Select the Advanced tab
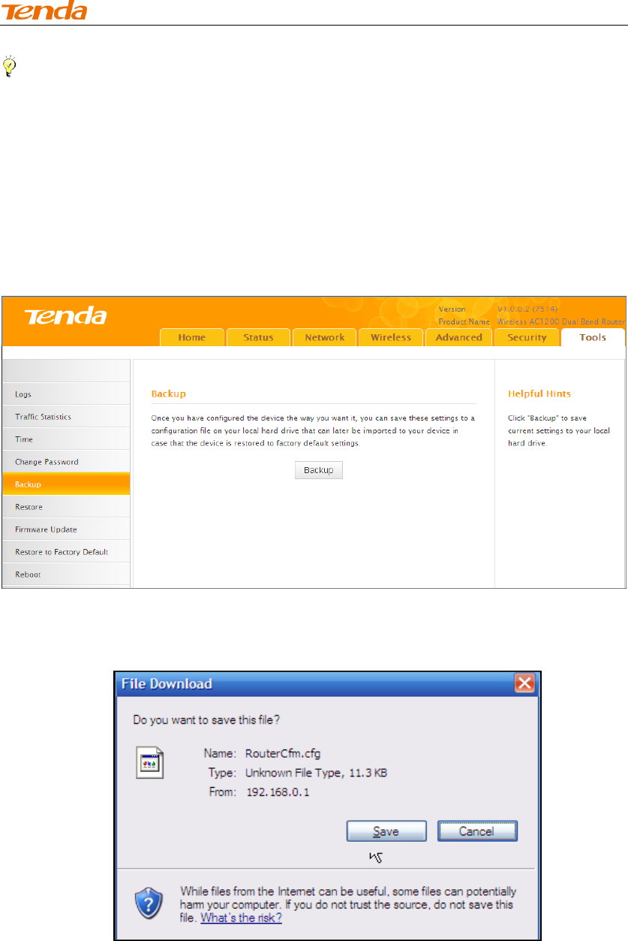 [458, 337]
